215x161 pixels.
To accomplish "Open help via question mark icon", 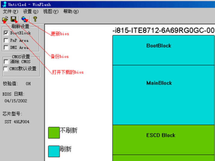I will coord(35,19).
